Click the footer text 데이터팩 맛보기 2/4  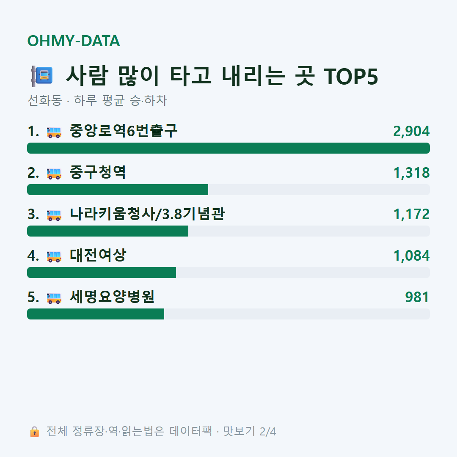click(223, 431)
